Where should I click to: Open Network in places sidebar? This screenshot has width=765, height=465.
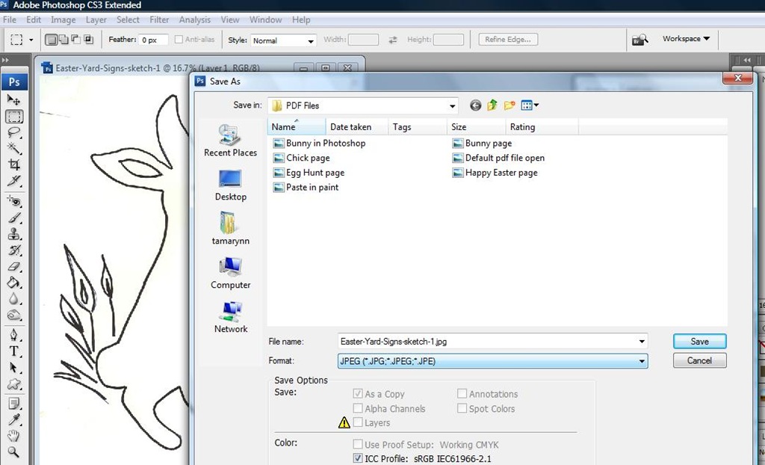(x=230, y=318)
